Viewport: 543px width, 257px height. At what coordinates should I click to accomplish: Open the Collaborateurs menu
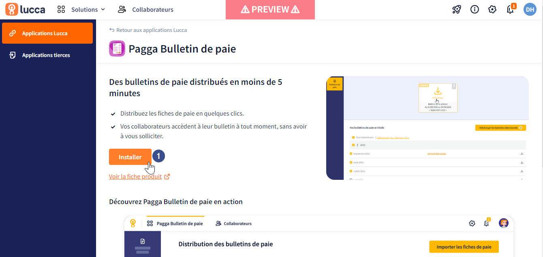[145, 9]
